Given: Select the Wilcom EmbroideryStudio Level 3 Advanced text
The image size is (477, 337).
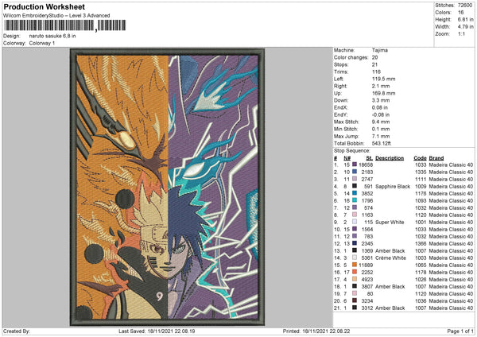Looking at the screenshot, I should tap(56, 16).
